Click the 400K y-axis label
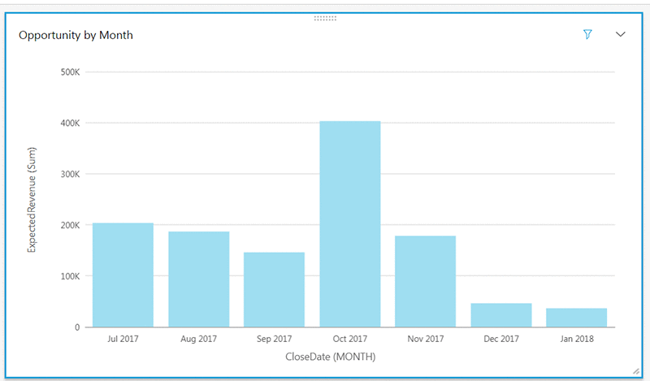This screenshot has height=381, width=650. pyautogui.click(x=70, y=123)
